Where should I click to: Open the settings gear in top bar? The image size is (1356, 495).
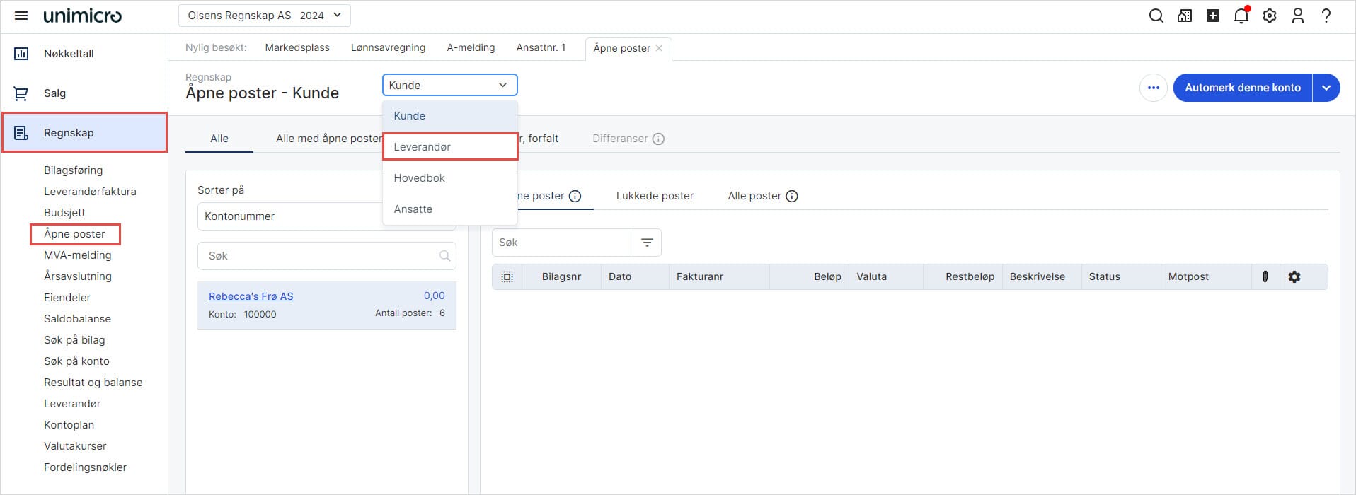[1270, 16]
